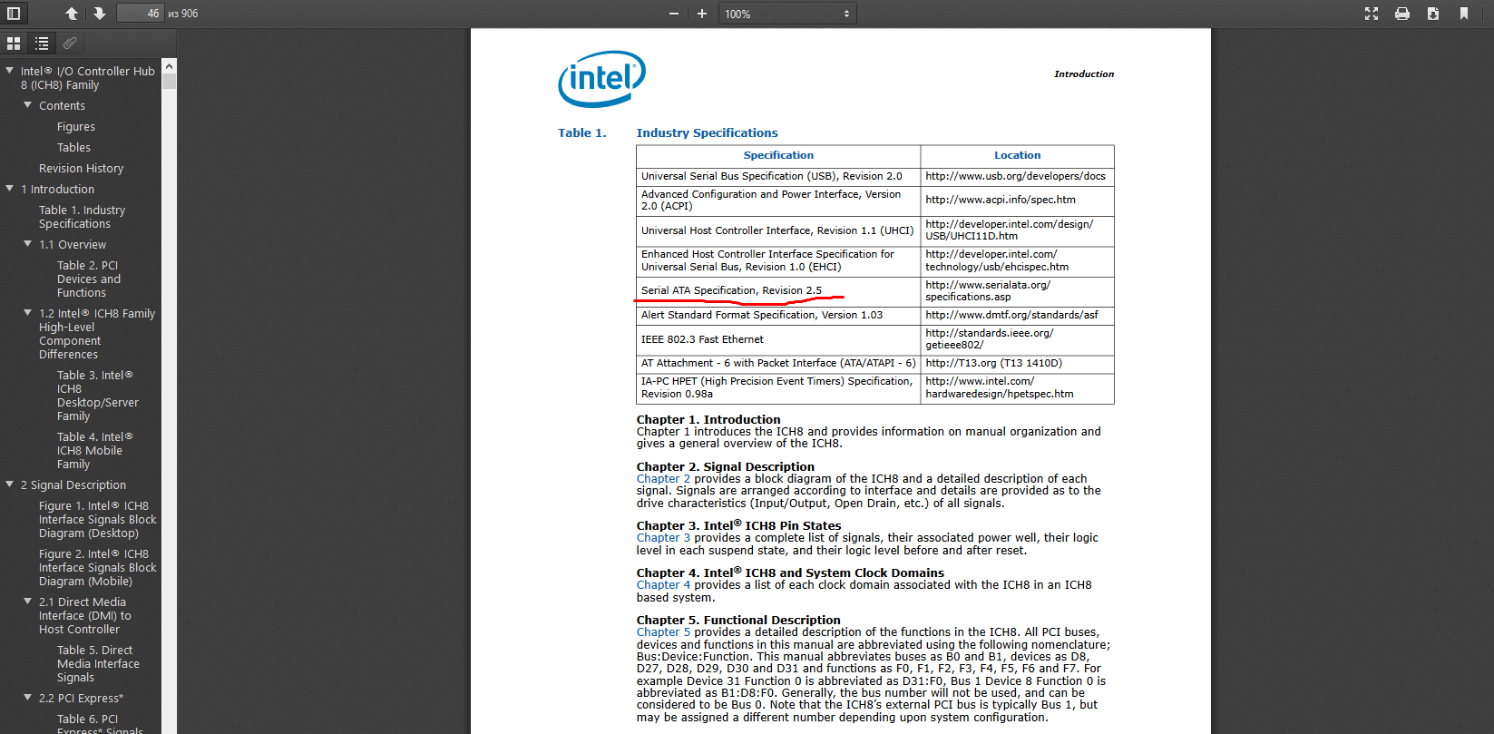Follow the Chapter 4 link in text

[x=663, y=585]
